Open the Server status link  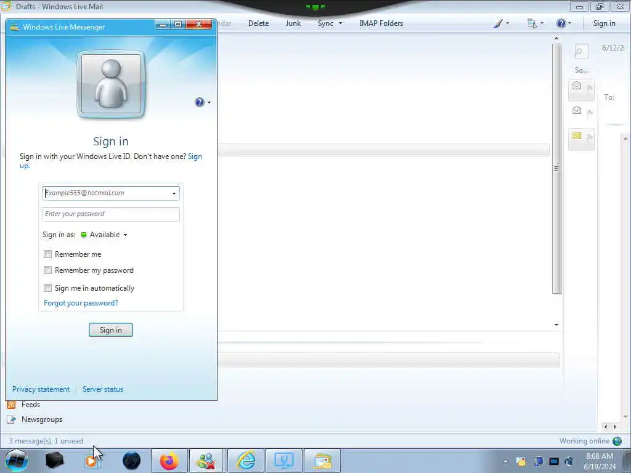(x=103, y=389)
